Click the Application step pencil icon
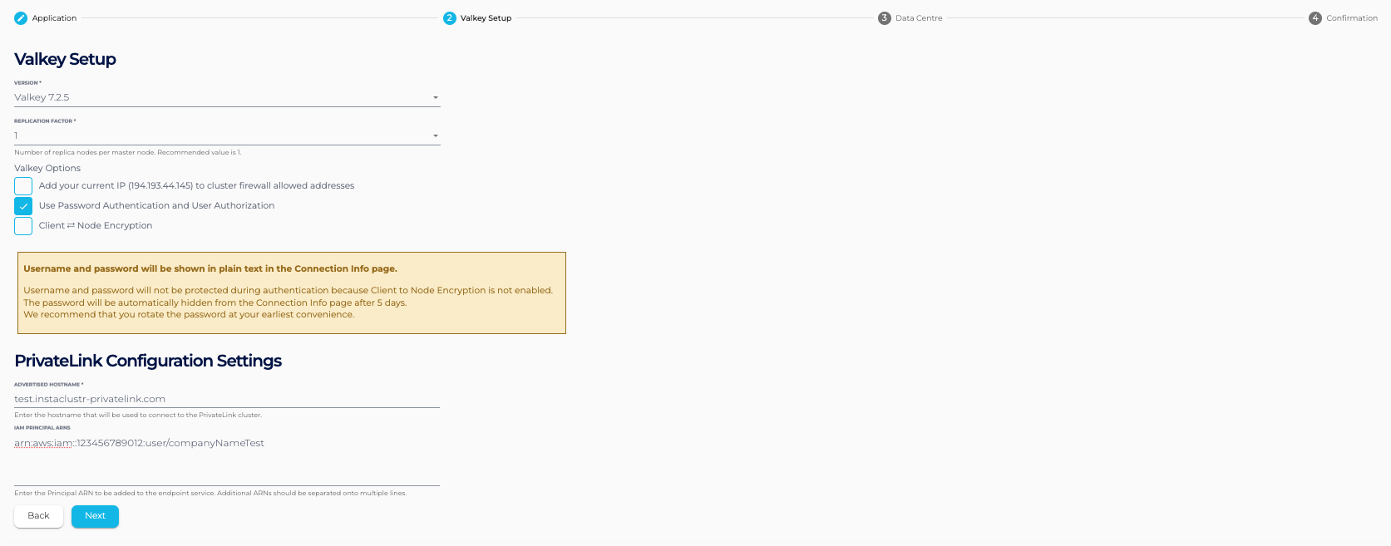This screenshot has width=1391, height=546. click(21, 18)
